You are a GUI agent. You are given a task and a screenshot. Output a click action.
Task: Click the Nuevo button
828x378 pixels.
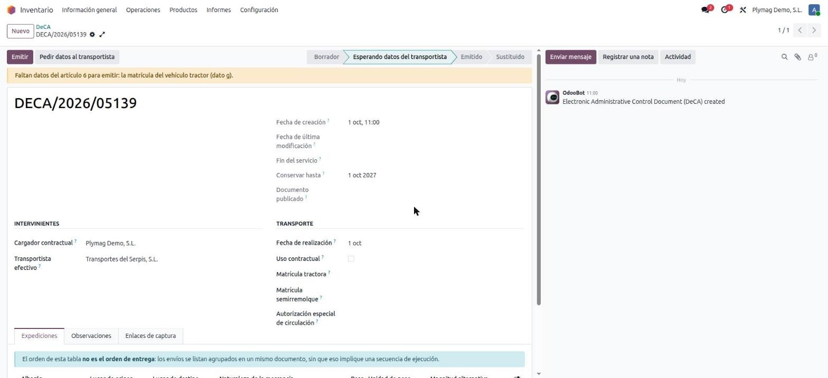click(20, 31)
